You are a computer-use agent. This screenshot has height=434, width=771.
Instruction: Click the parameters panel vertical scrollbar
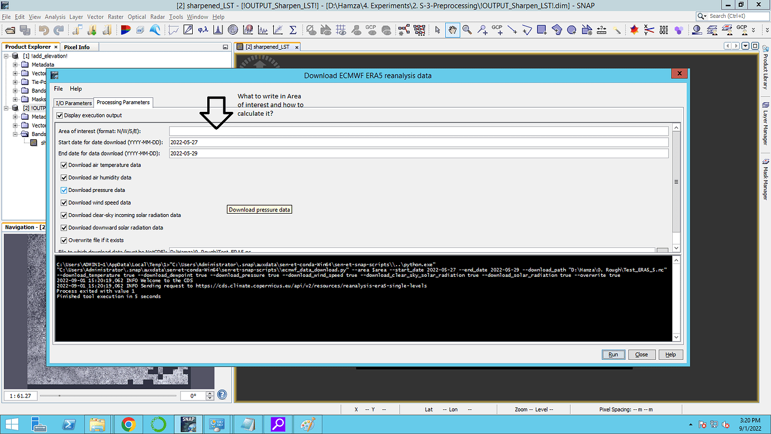(x=676, y=187)
